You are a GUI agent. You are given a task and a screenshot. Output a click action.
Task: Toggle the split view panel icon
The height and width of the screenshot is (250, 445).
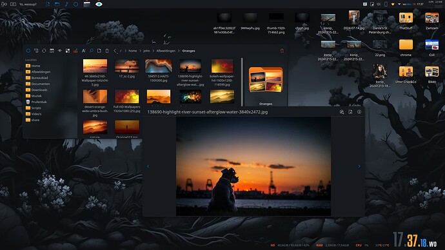pos(52,51)
